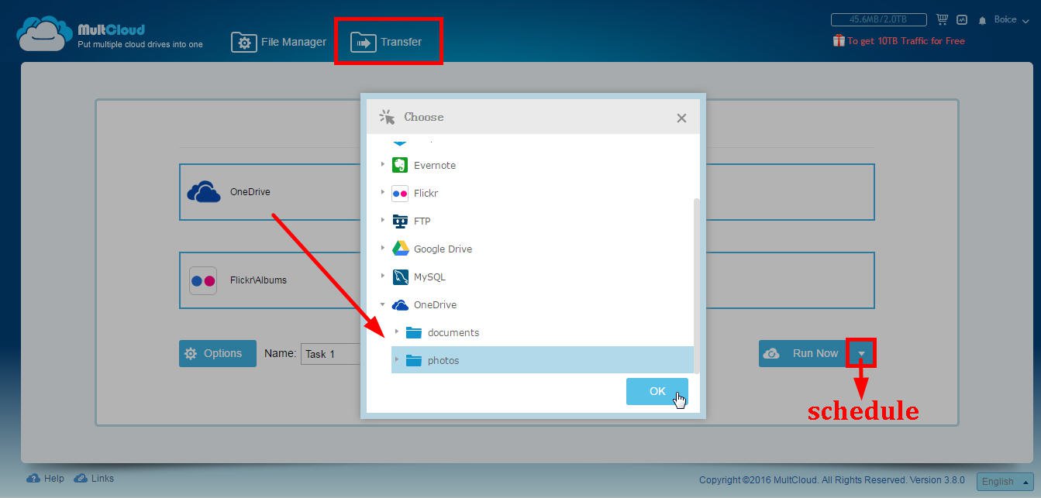This screenshot has height=498, width=1041.
Task: Click the notification bell icon
Action: (x=983, y=20)
